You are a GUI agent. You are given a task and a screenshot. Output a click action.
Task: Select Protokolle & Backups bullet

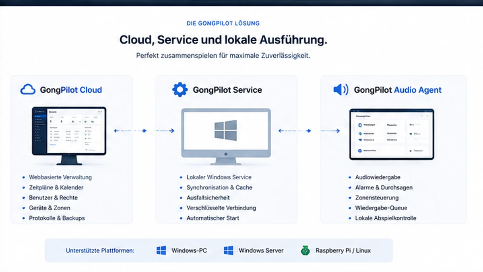[x=57, y=218]
